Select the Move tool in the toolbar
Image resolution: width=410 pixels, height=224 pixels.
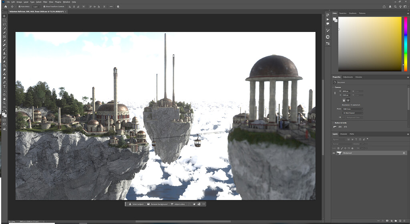pos(4,16)
